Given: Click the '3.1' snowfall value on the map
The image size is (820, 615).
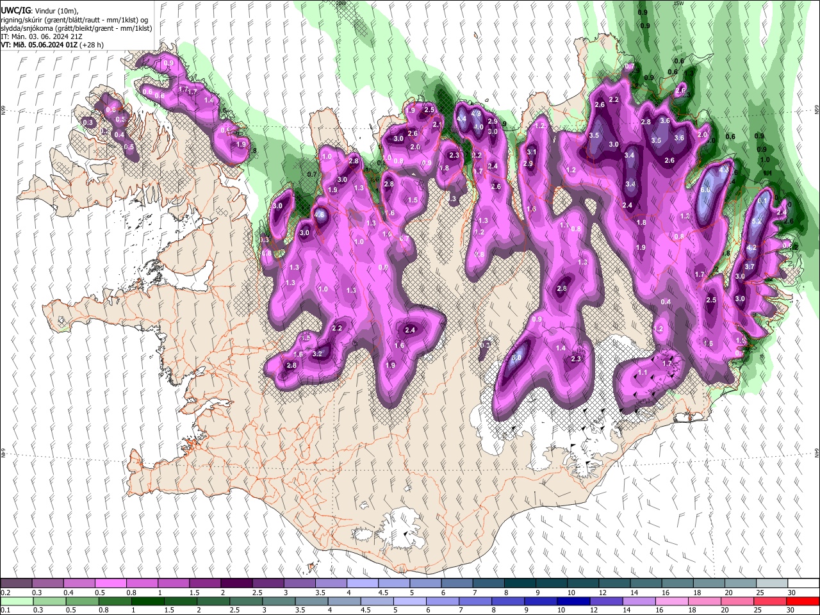Looking at the screenshot, I should (x=532, y=152).
